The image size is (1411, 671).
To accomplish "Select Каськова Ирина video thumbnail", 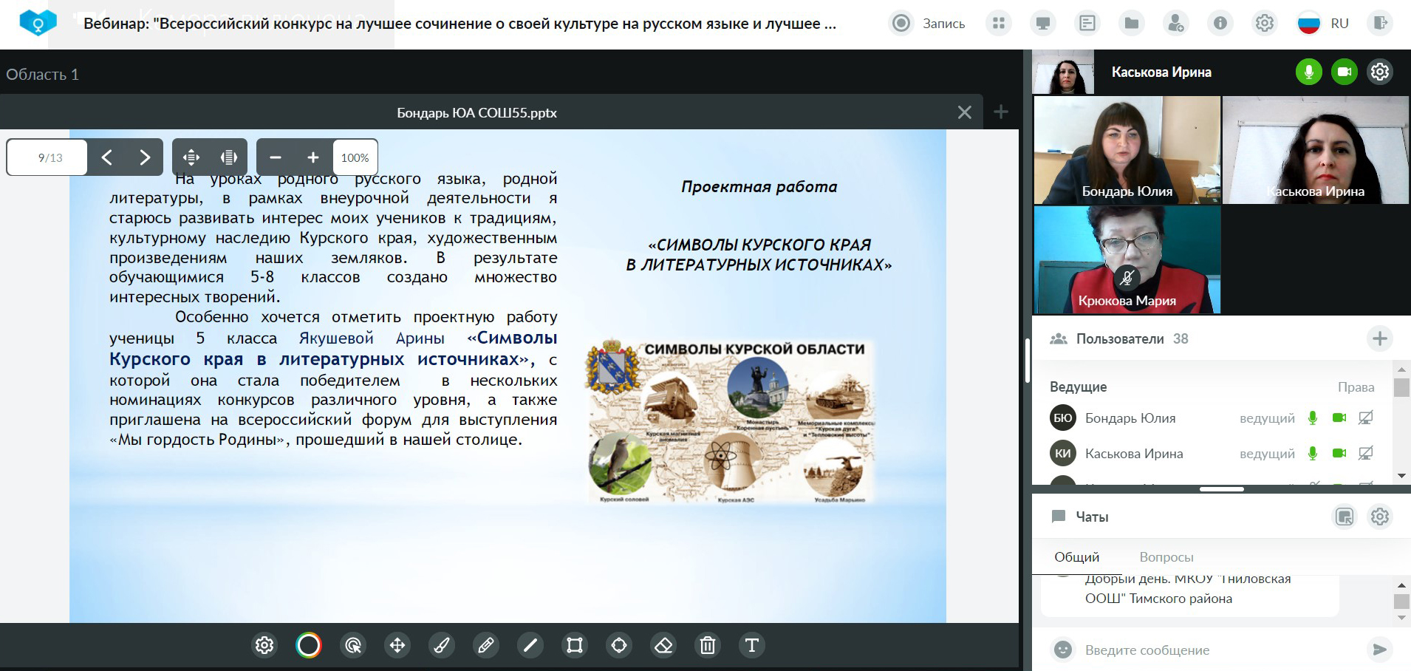I will click(x=1316, y=150).
